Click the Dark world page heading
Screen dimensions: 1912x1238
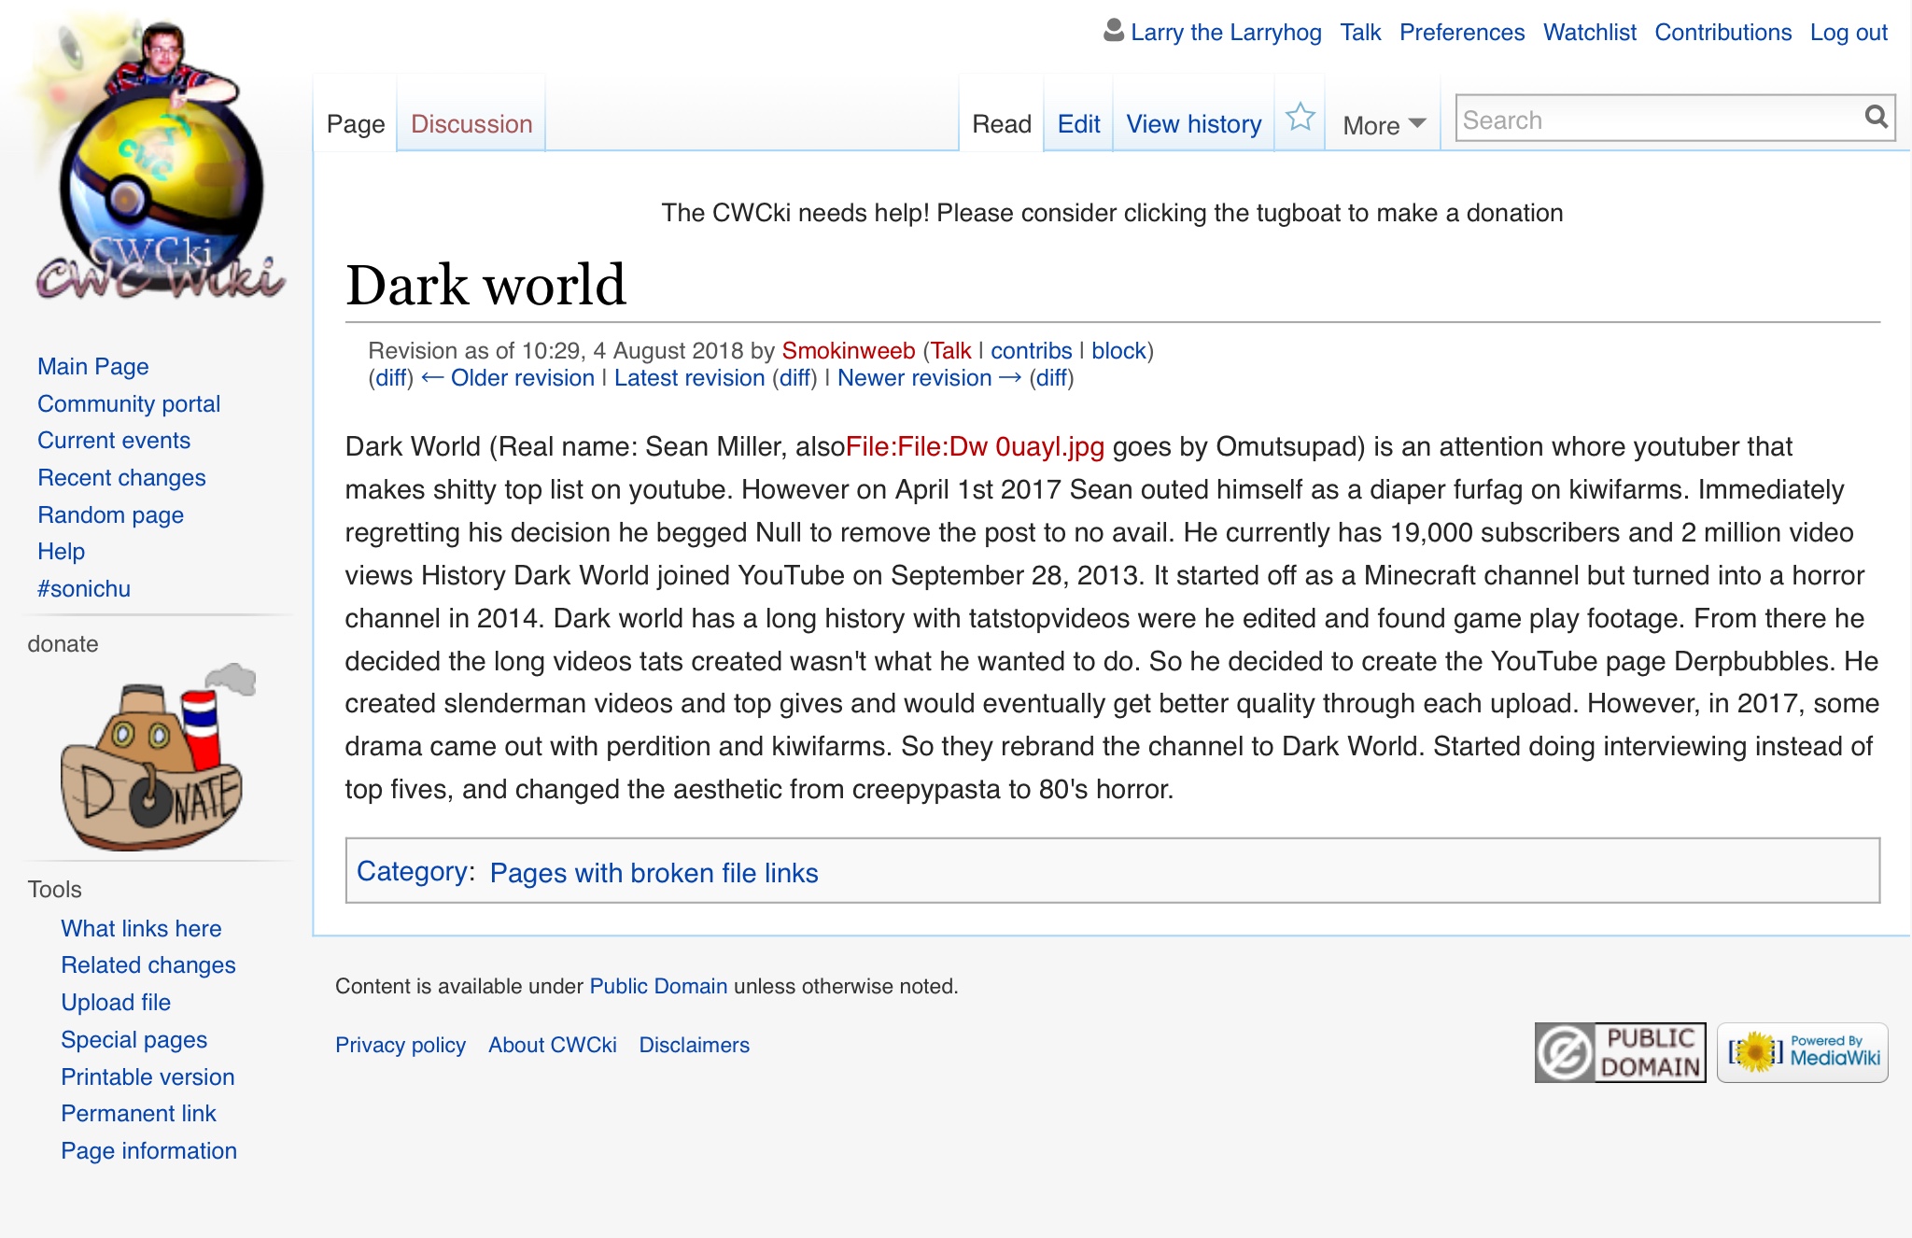pos(485,285)
